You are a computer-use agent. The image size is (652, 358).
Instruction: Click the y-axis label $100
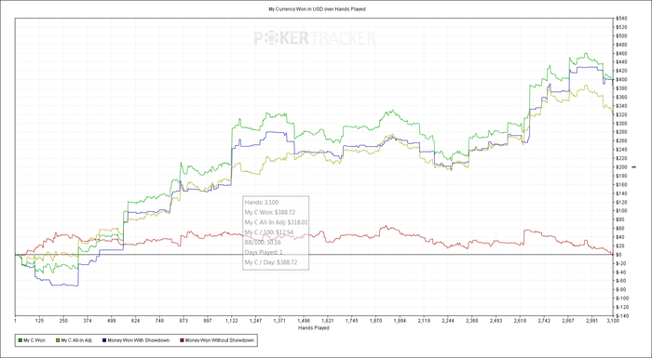620,210
